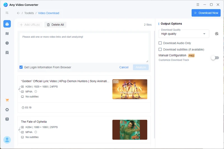Click into the video links text area
Screen dimensions: 224x149
pos(84,48)
